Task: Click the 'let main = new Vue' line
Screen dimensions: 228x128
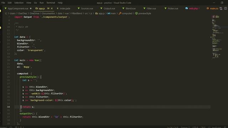Action: [x=28, y=60]
